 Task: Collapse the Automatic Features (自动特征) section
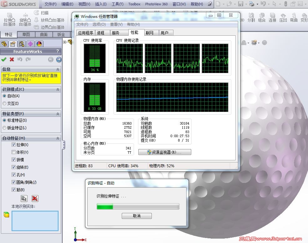click(x=58, y=138)
